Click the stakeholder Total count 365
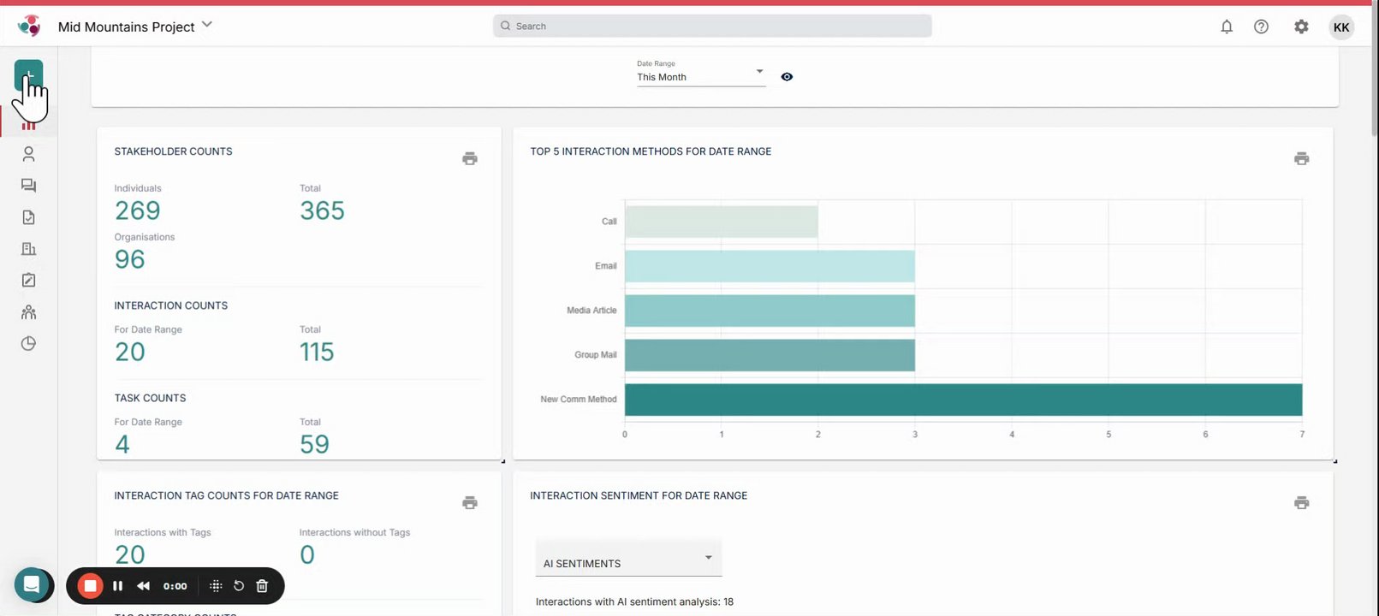 pos(322,210)
